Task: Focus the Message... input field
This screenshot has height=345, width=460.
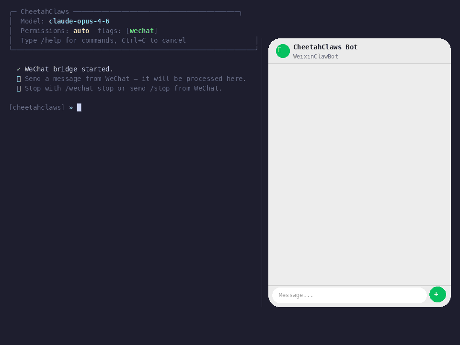Action: (x=349, y=295)
